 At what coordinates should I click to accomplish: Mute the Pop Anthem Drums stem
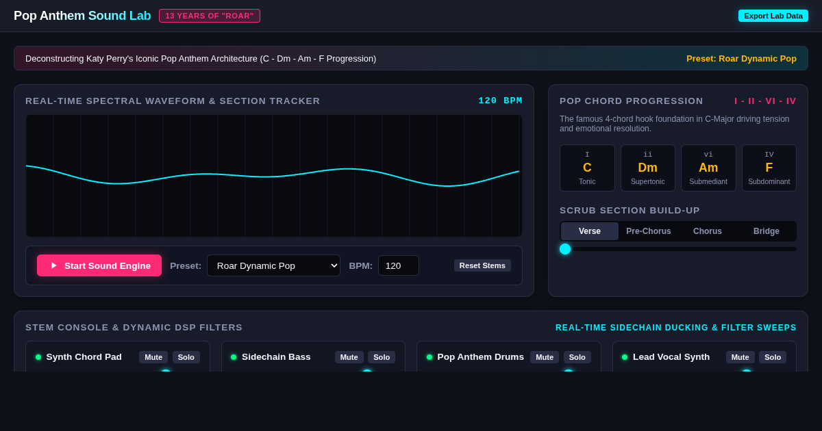(545, 357)
